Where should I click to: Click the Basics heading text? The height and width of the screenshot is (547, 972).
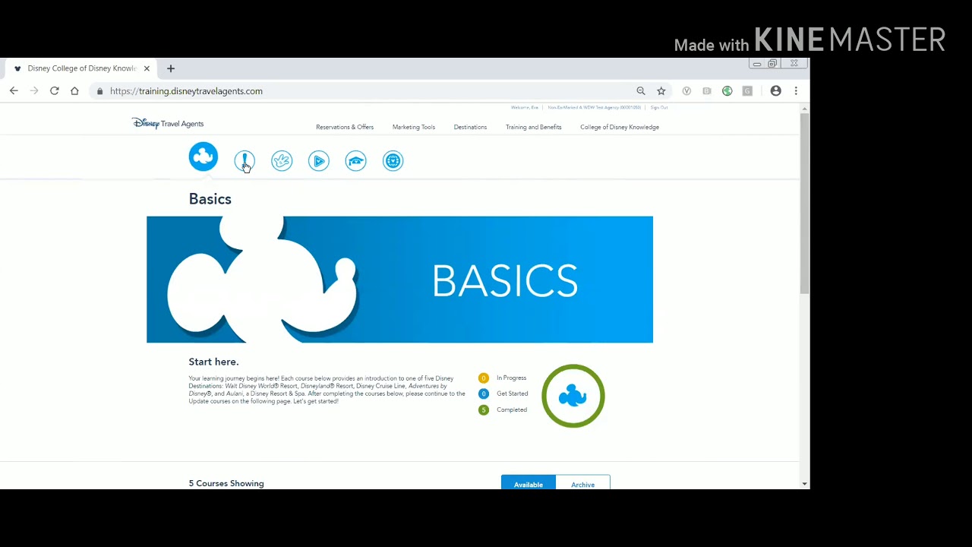(x=210, y=199)
